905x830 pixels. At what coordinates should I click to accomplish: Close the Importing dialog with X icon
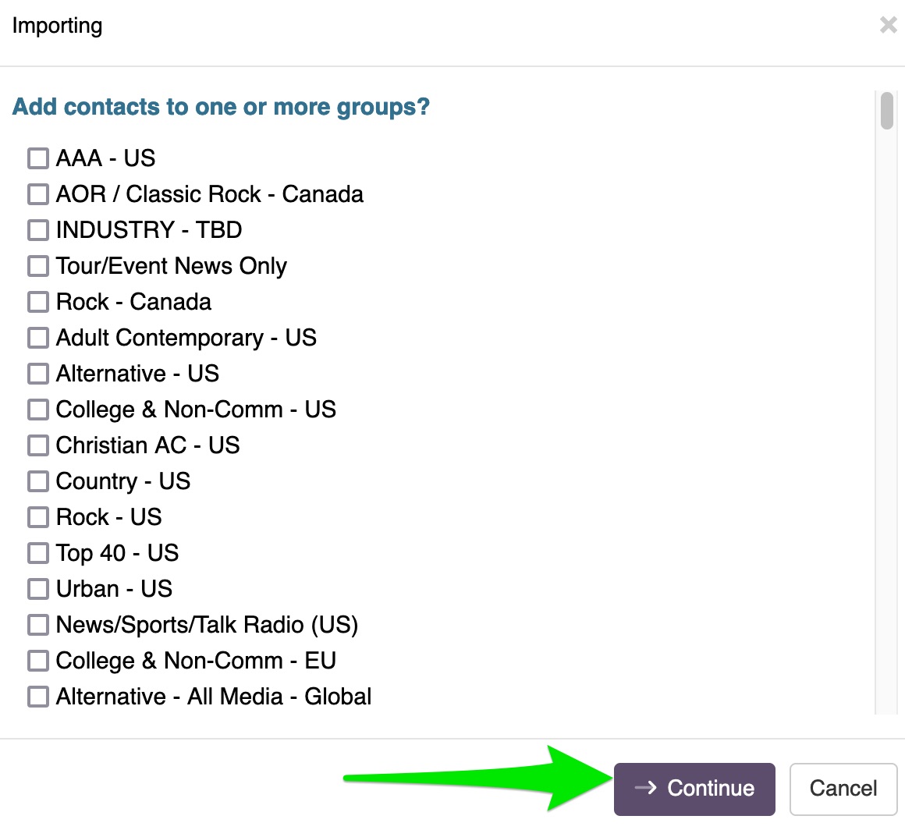click(888, 26)
